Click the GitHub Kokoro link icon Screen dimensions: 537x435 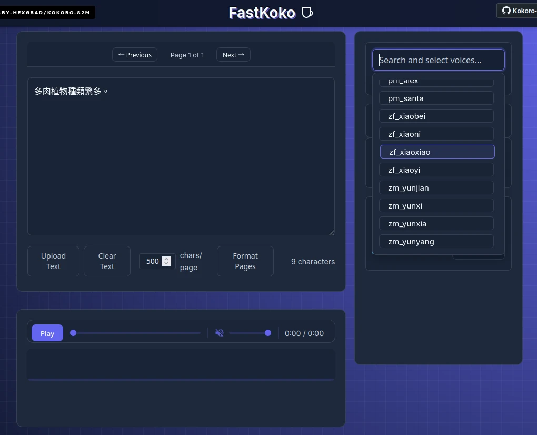tap(506, 11)
